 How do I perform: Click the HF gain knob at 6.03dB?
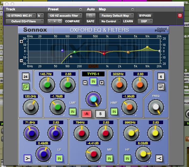(143, 154)
